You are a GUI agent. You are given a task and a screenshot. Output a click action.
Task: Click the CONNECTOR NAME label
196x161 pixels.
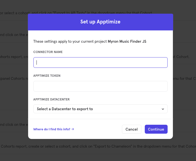click(x=48, y=52)
